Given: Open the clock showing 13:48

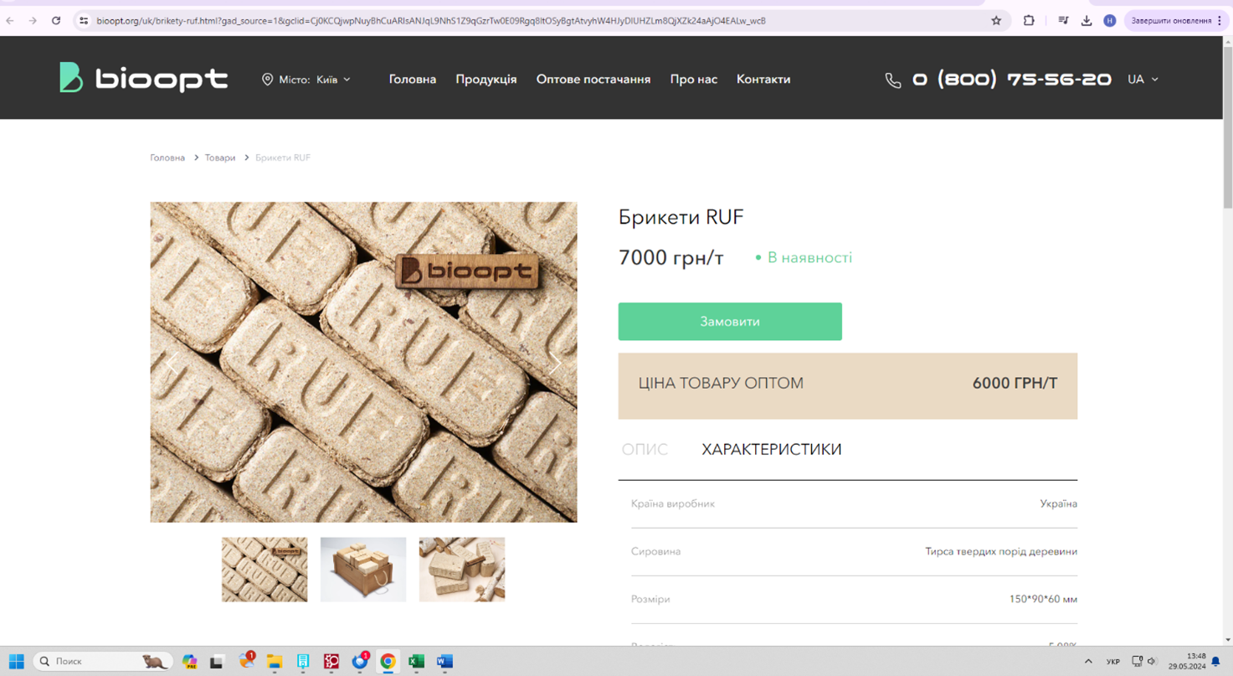Looking at the screenshot, I should [x=1187, y=662].
